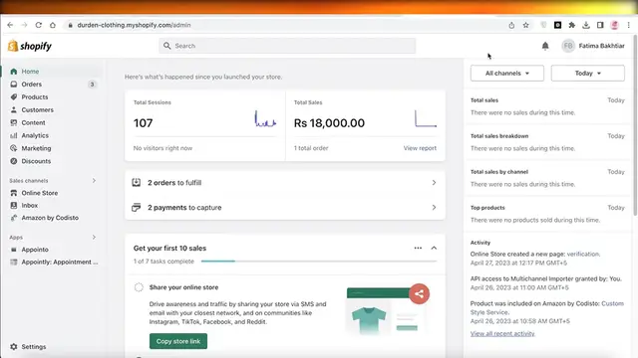638x358 pixels.
Task: Open Discounts in sidebar
Action: point(36,161)
